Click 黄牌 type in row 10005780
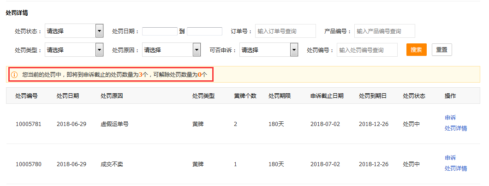 pyautogui.click(x=198, y=164)
